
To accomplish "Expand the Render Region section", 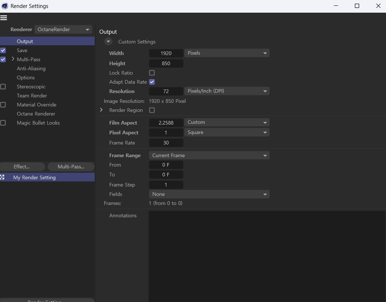I will (x=101, y=110).
